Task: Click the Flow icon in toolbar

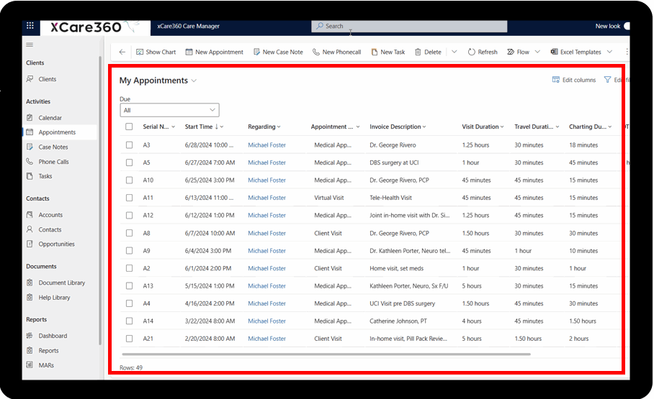Action: coord(511,52)
